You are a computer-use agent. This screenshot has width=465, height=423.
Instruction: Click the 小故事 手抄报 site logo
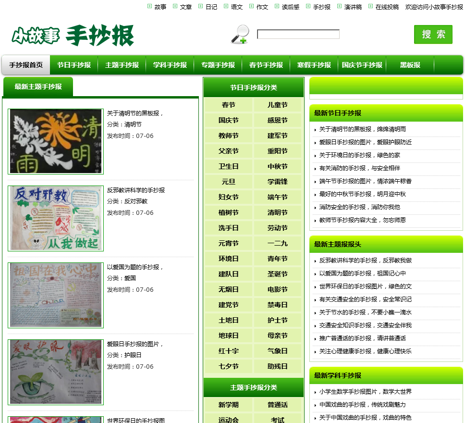click(x=73, y=35)
